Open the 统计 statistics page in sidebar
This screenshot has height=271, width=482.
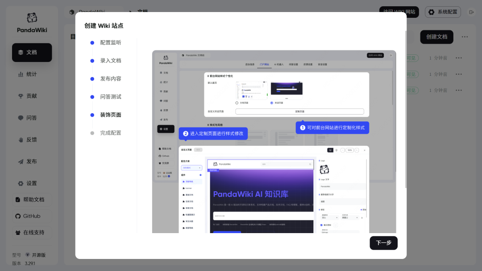coord(32,74)
